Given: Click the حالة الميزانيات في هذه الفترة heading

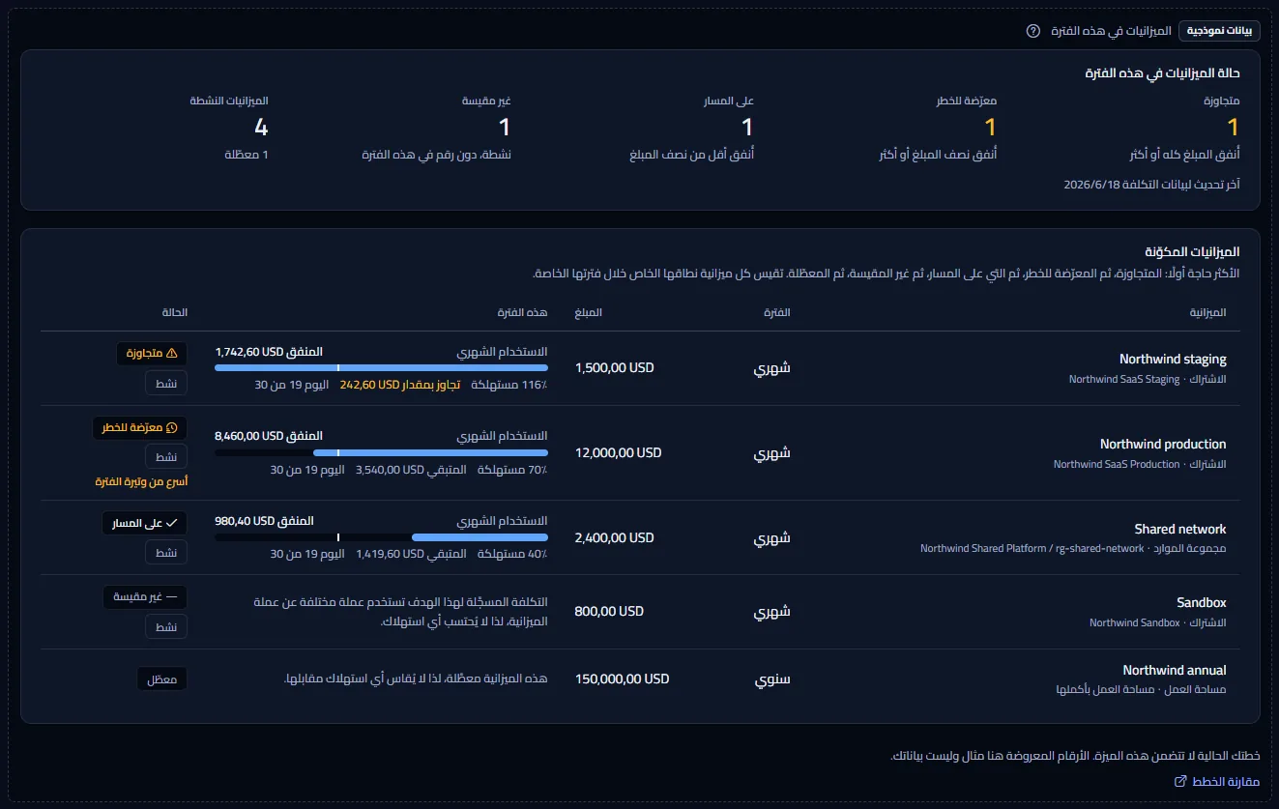Looking at the screenshot, I should (1163, 72).
